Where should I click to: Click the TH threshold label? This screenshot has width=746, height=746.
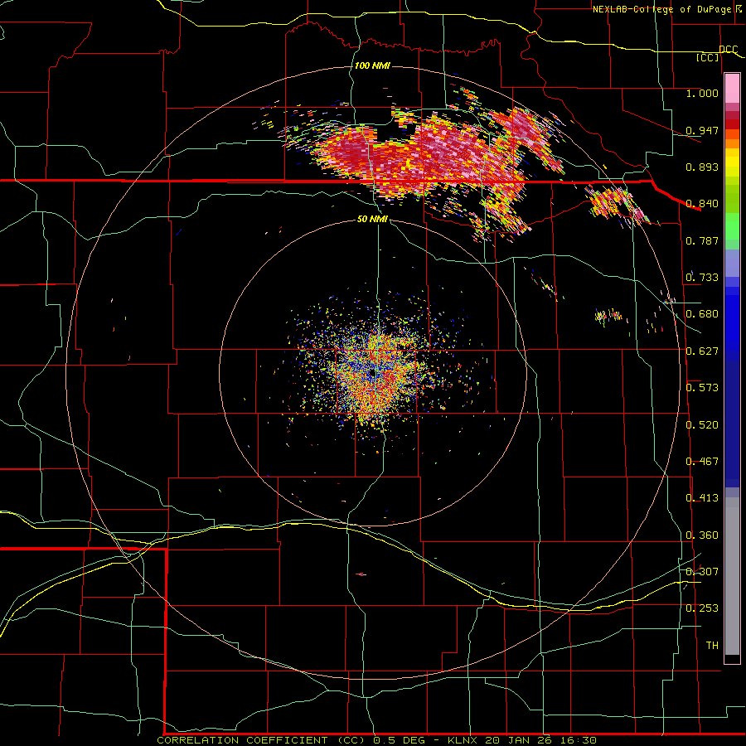click(x=712, y=646)
